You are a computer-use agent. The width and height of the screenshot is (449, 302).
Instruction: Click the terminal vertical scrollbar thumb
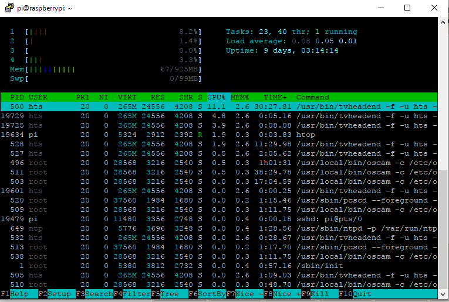click(x=443, y=229)
